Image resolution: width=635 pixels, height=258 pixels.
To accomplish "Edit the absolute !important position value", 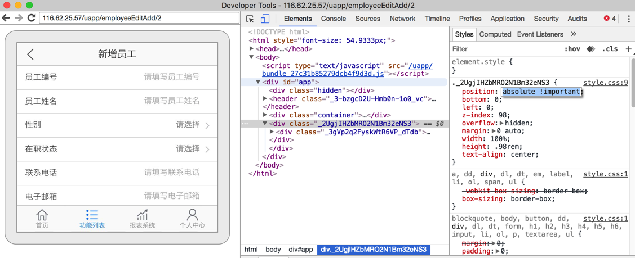I will (x=542, y=92).
